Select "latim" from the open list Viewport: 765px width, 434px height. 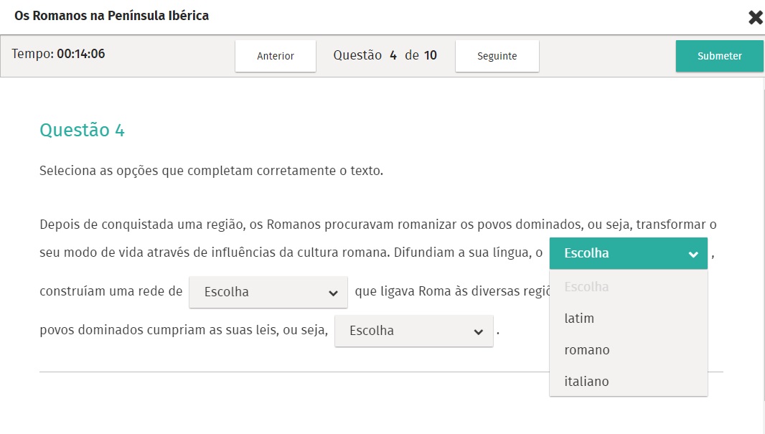(x=579, y=318)
